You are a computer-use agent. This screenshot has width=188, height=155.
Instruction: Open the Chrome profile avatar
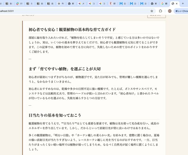(x=170, y=11)
